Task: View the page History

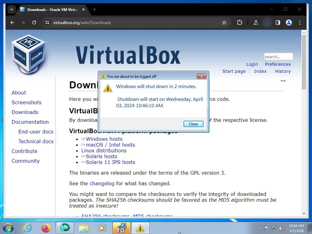Action: 283,71
